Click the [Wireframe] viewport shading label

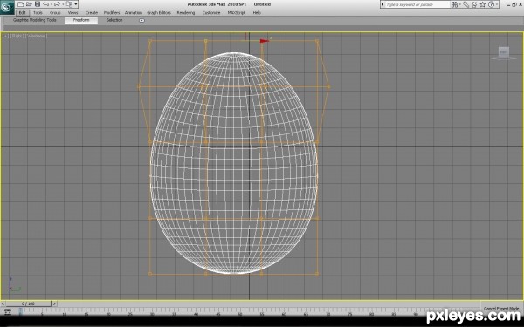(x=36, y=36)
